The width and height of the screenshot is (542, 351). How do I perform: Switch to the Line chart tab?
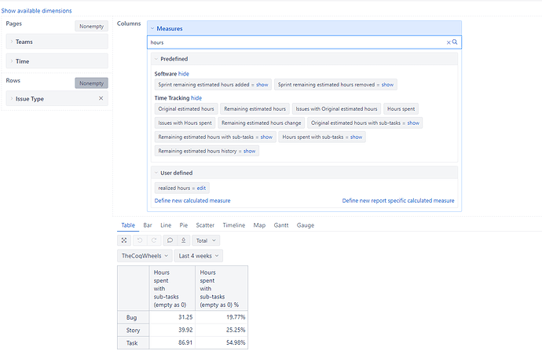[166, 225]
